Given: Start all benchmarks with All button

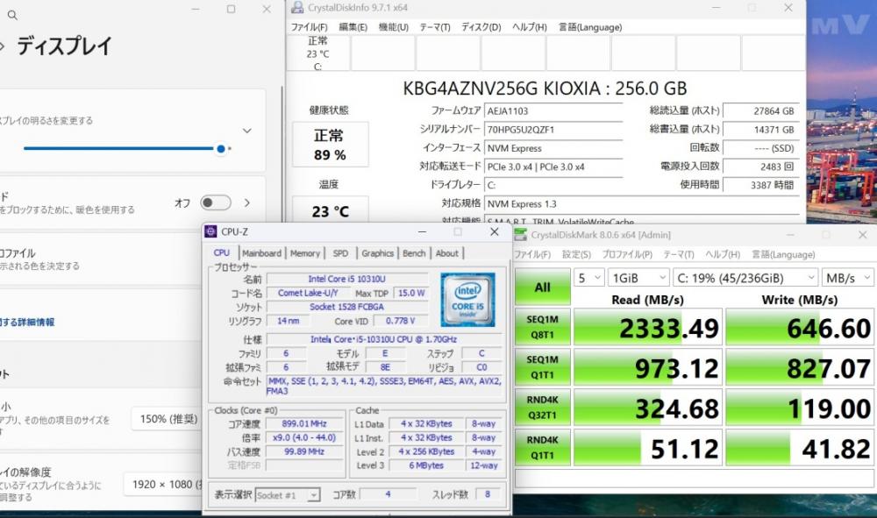Looking at the screenshot, I should click(x=543, y=287).
